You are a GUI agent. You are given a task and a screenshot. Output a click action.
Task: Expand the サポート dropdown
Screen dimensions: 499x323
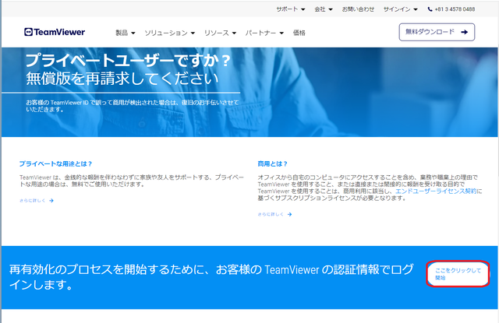point(291,9)
